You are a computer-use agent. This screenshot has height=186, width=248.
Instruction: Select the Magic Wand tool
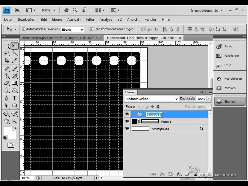pos(14,53)
